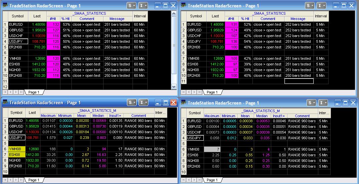
Task: Click scroll-down arrow in the 60 Min SMAA_STATISTICS window
Action: click(174, 87)
